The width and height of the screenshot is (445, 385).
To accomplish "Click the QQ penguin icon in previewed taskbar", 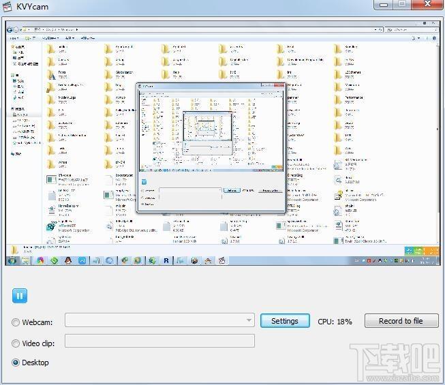I will pos(68,260).
